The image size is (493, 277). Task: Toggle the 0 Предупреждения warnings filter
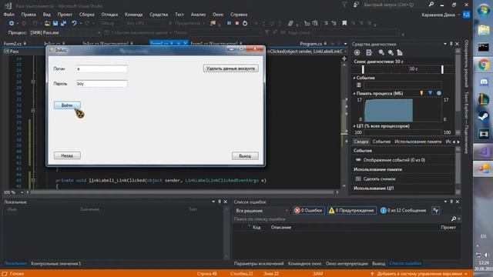tap(351, 210)
